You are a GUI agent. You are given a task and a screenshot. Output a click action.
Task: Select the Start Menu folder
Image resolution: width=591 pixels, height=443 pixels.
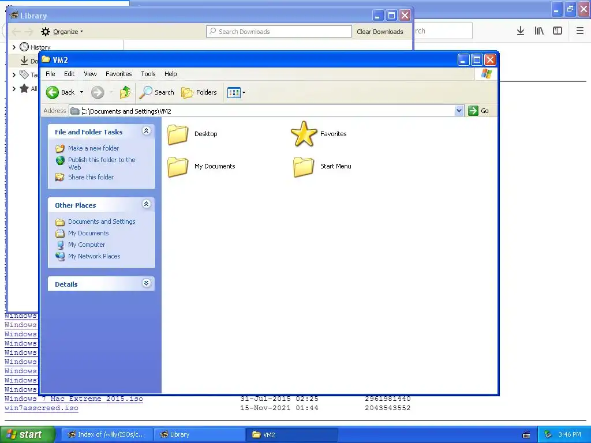(x=304, y=167)
